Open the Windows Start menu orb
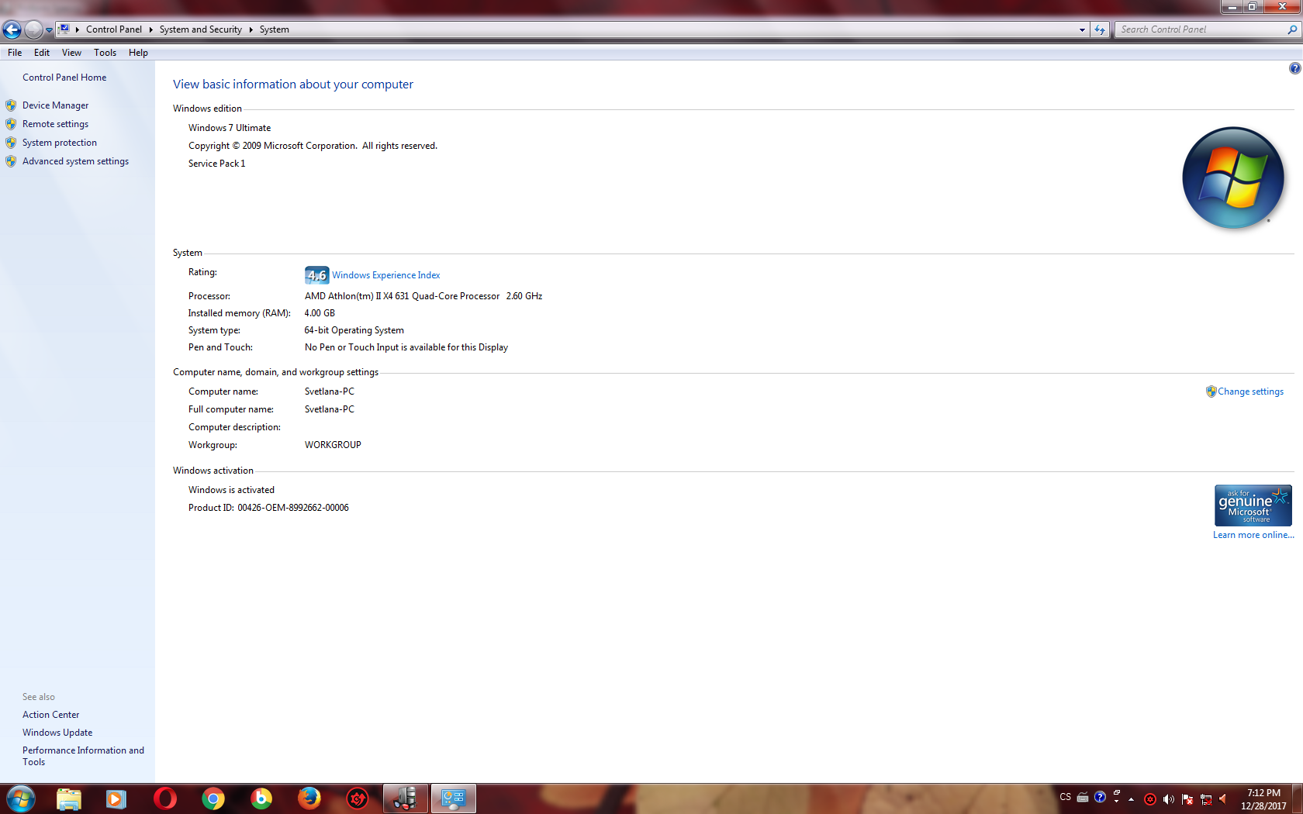This screenshot has height=814, width=1303. pos(20,798)
